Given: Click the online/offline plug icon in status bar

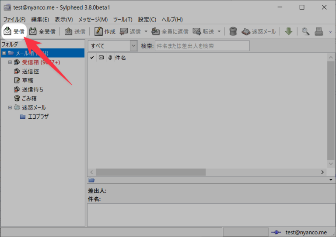Looking at the screenshot, I should tap(276, 232).
